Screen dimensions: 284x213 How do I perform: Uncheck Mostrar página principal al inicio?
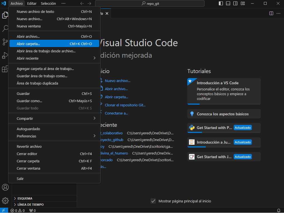(153, 201)
